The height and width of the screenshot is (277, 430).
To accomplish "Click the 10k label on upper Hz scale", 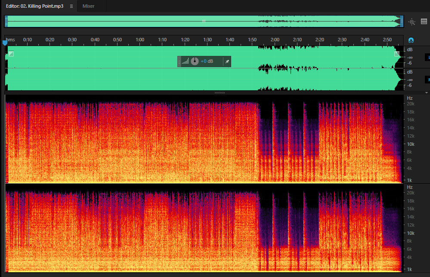I will (x=411, y=144).
